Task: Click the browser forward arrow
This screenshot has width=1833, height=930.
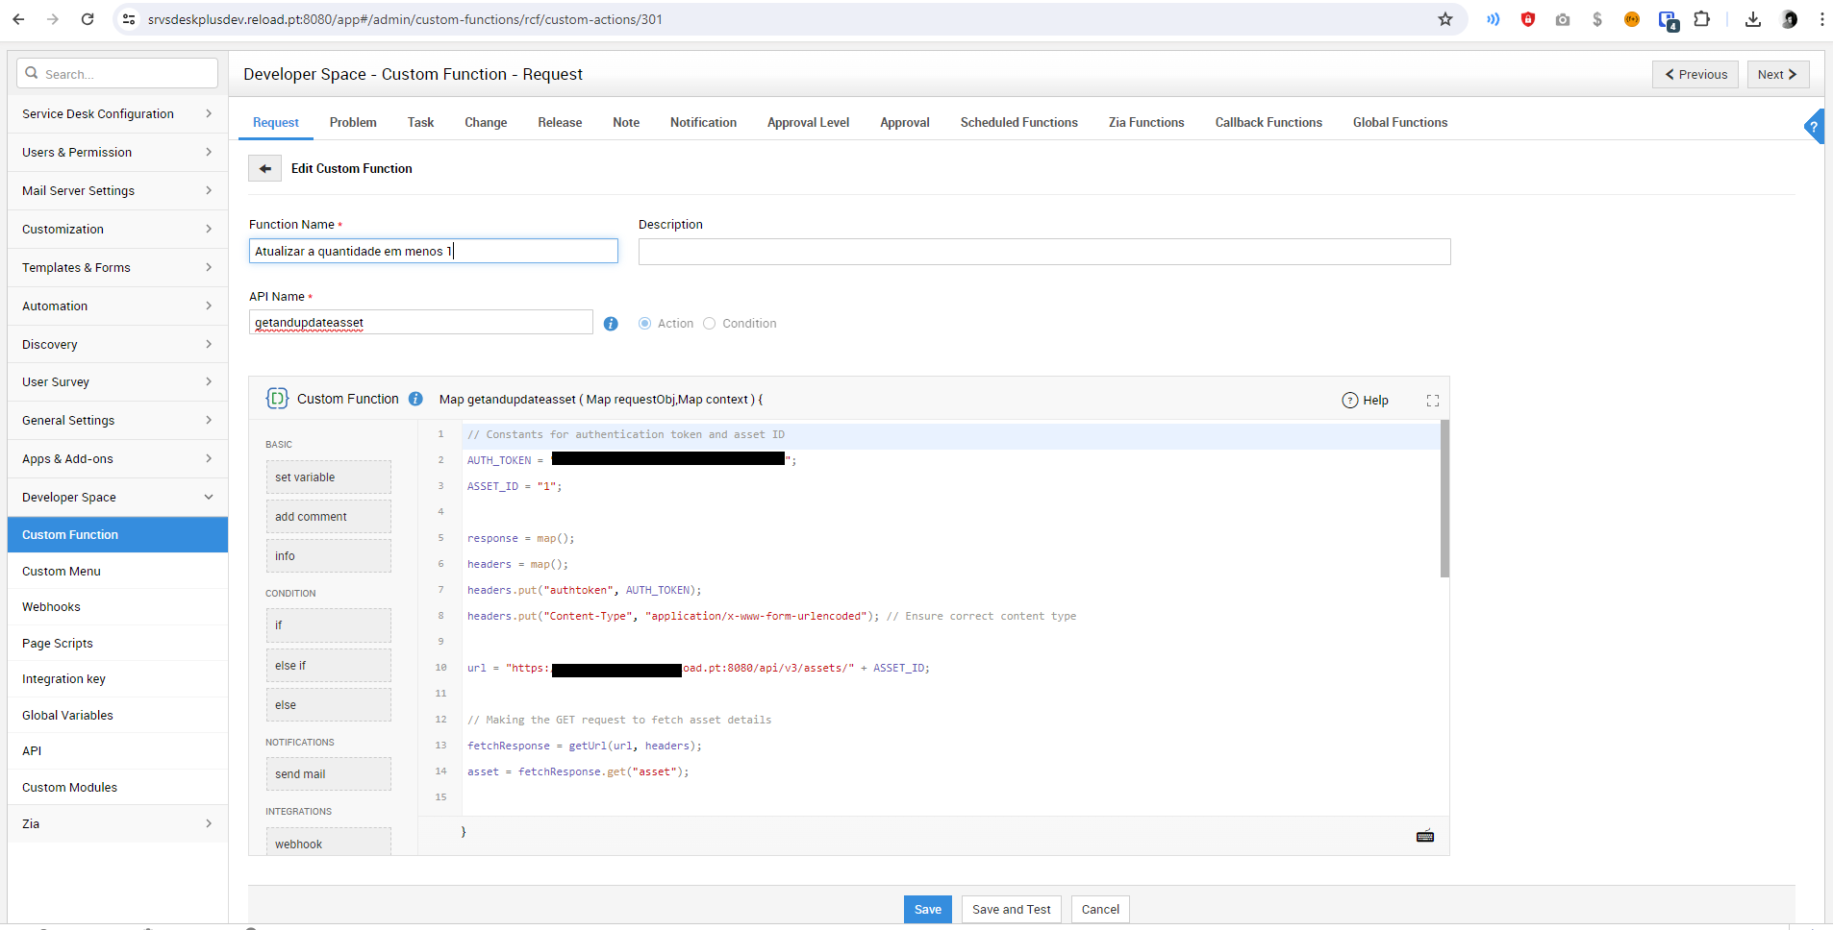Action: 53,19
